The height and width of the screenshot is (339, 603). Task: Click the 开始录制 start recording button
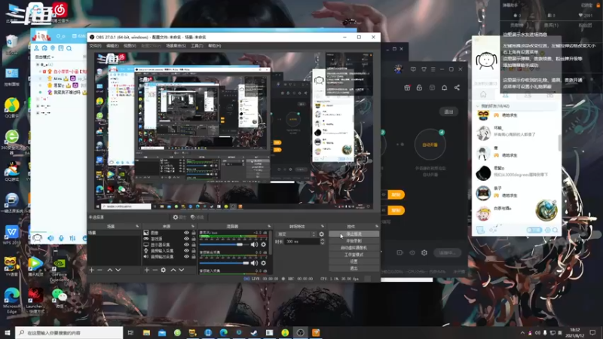[x=354, y=240]
